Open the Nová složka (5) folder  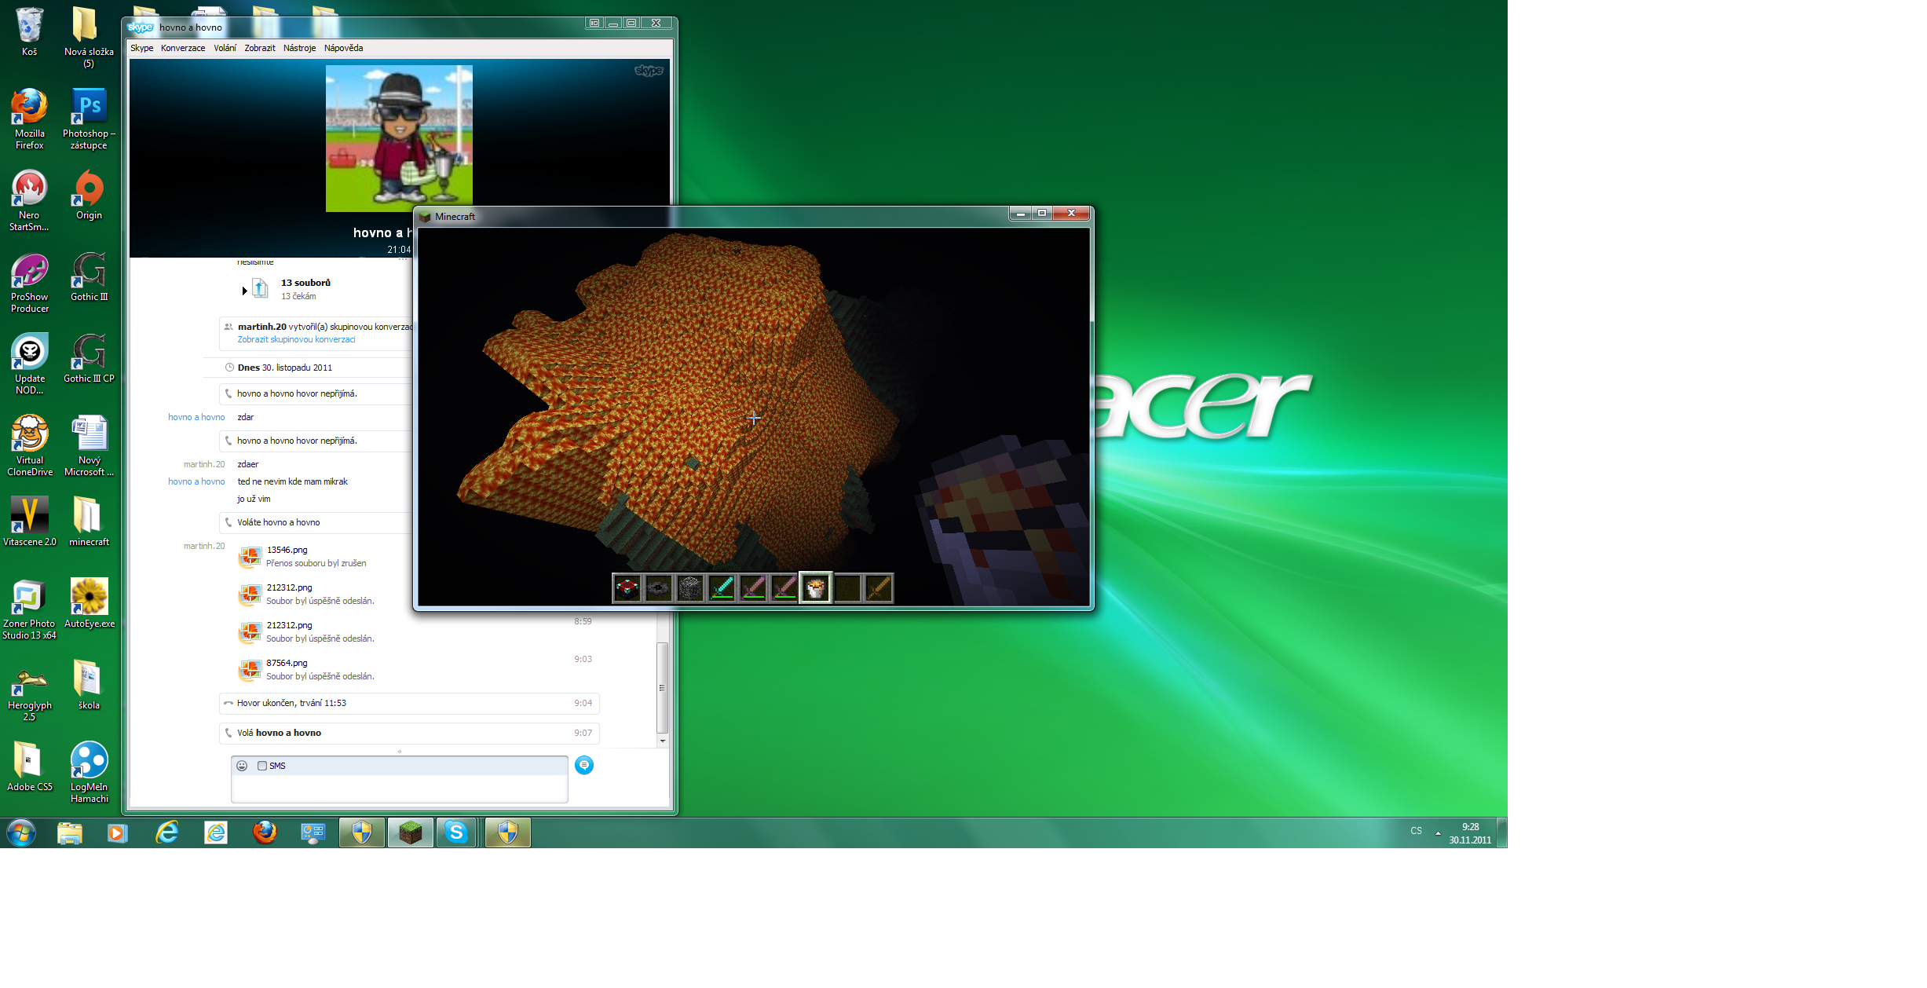point(88,37)
